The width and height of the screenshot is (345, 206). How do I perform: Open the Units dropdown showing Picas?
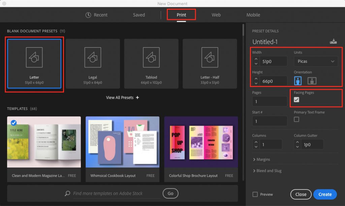(x=316, y=61)
